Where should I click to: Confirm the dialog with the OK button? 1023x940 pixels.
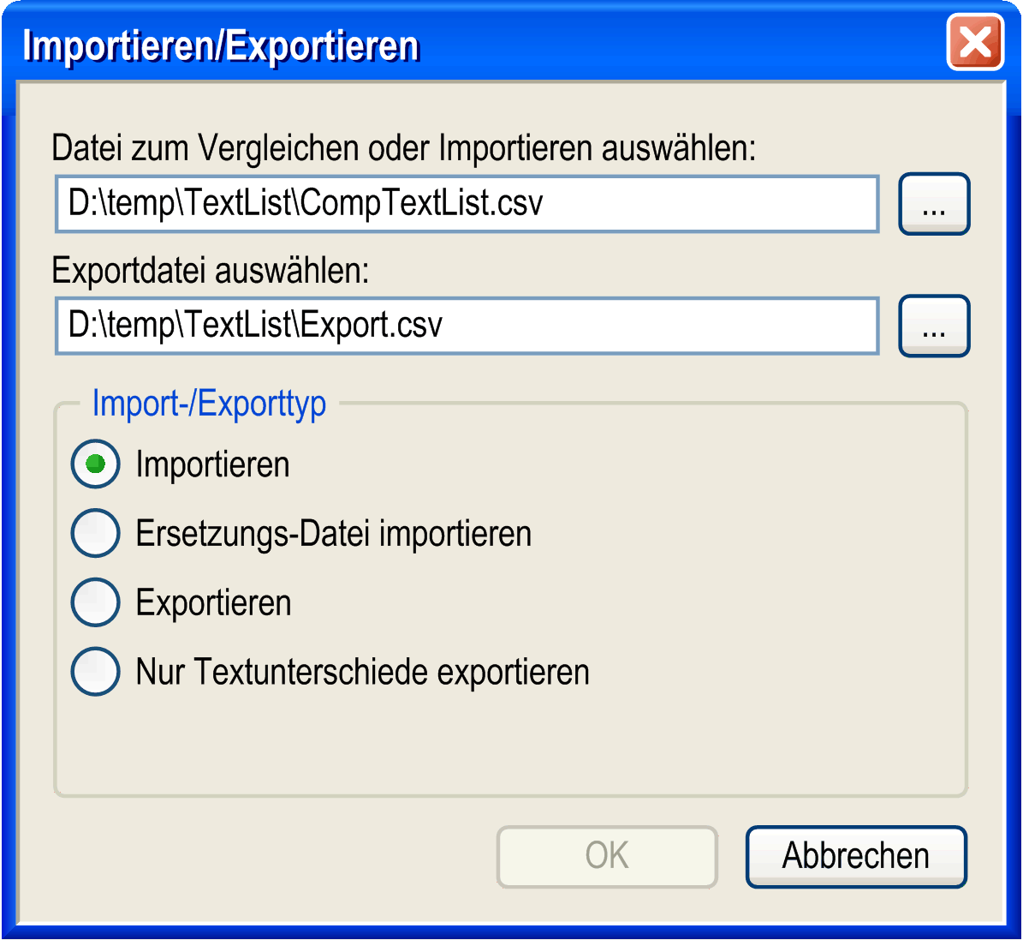pos(607,856)
